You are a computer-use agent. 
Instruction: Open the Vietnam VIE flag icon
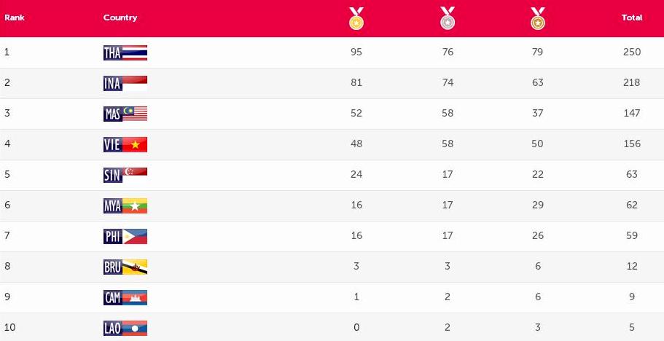coord(125,144)
